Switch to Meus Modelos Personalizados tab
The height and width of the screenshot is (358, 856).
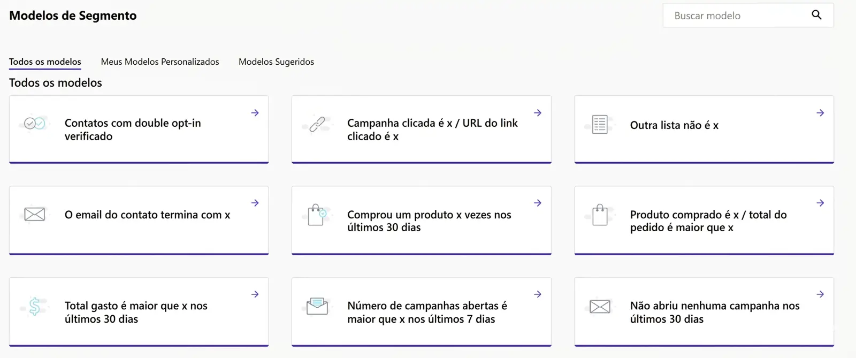click(x=160, y=62)
